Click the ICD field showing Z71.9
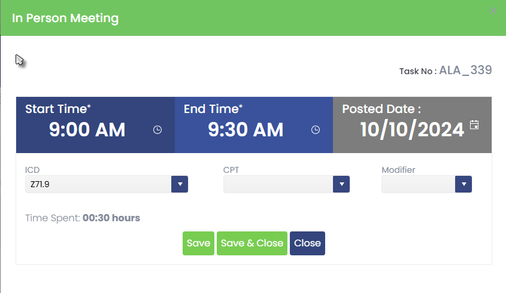The image size is (506, 293). (98, 184)
